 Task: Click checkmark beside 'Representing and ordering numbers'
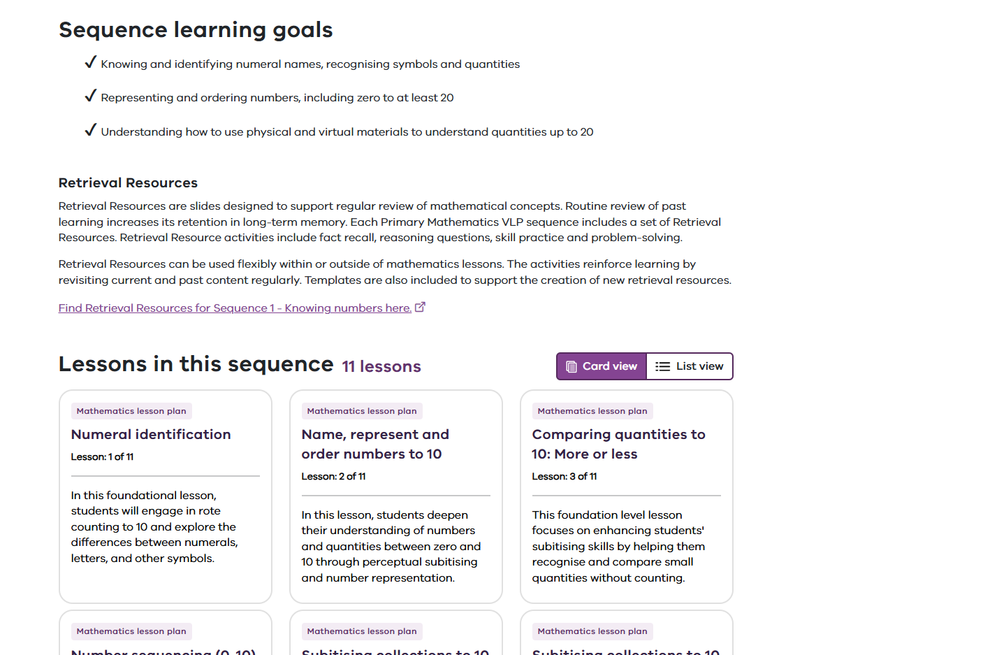click(x=90, y=96)
